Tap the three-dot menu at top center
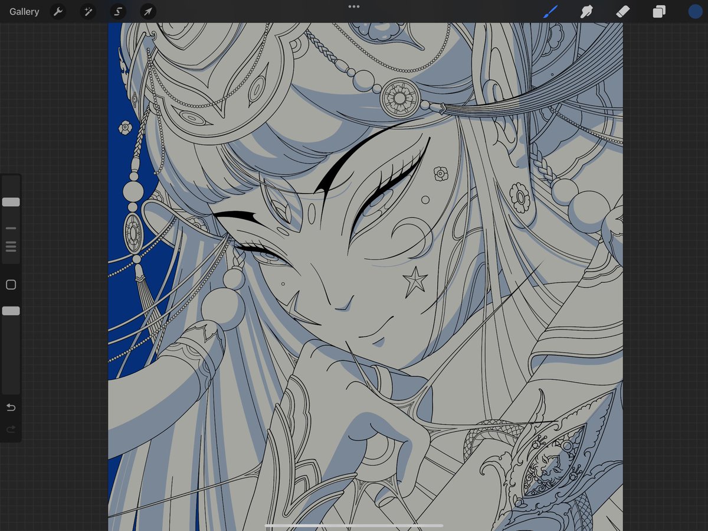This screenshot has width=708, height=531. 354,6
